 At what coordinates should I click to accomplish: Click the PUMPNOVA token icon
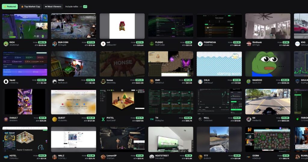[200, 44]
